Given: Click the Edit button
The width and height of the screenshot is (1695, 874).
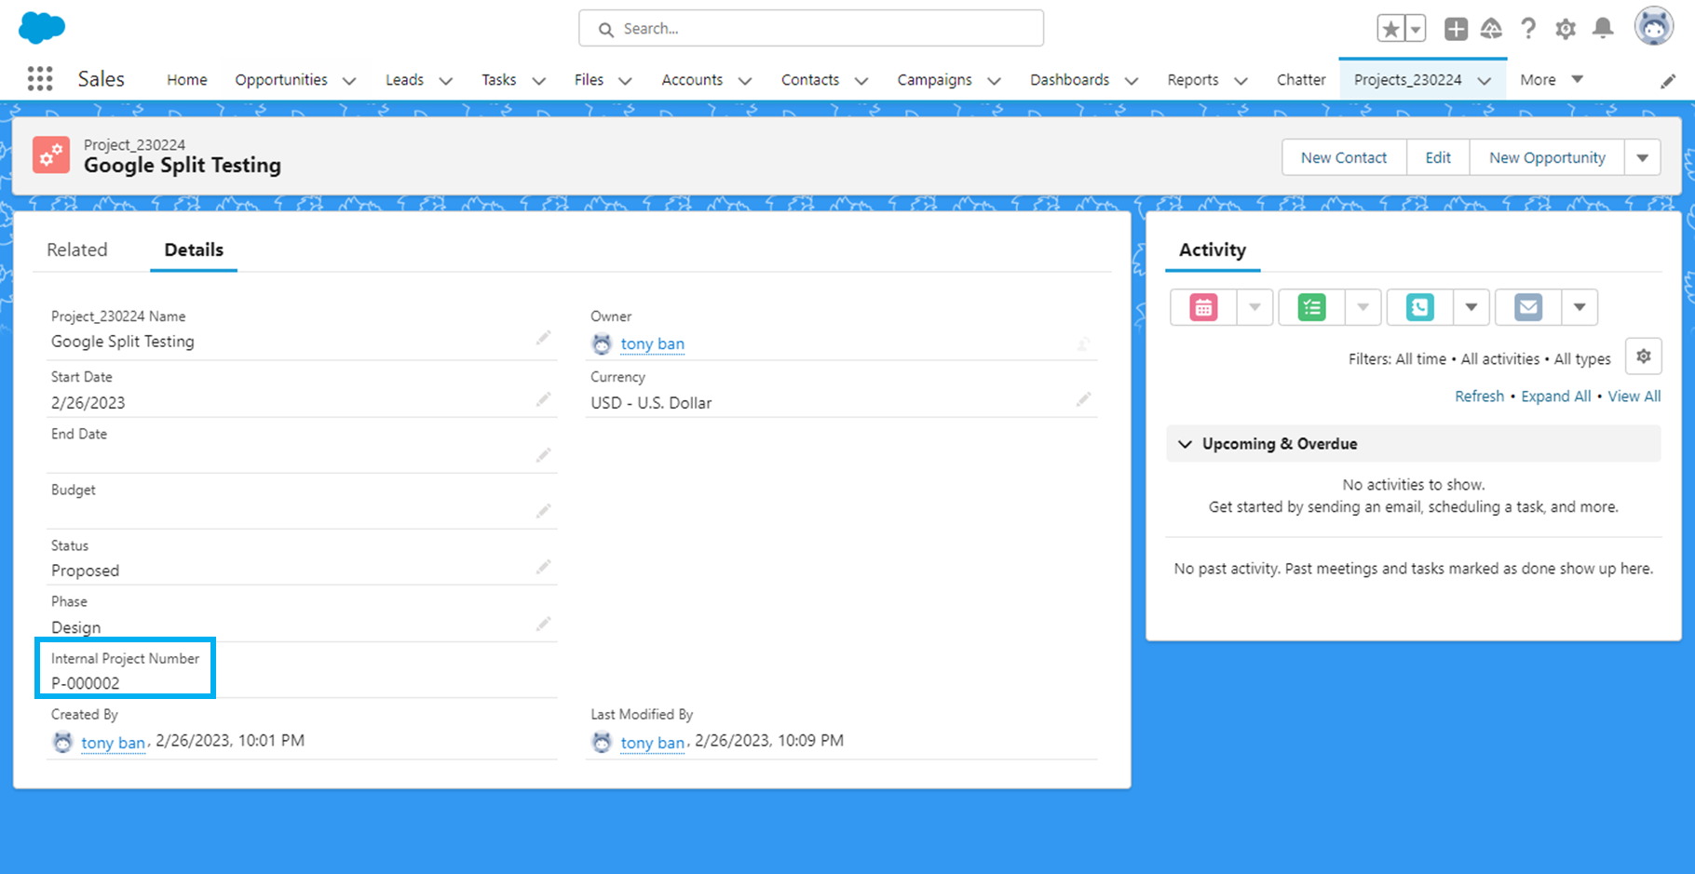Looking at the screenshot, I should click(x=1438, y=157).
